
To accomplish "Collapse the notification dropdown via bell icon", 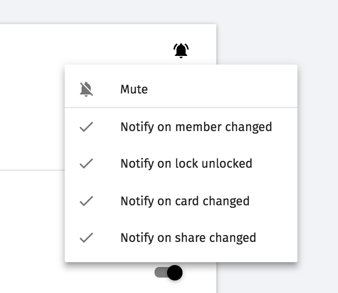I will tap(181, 51).
